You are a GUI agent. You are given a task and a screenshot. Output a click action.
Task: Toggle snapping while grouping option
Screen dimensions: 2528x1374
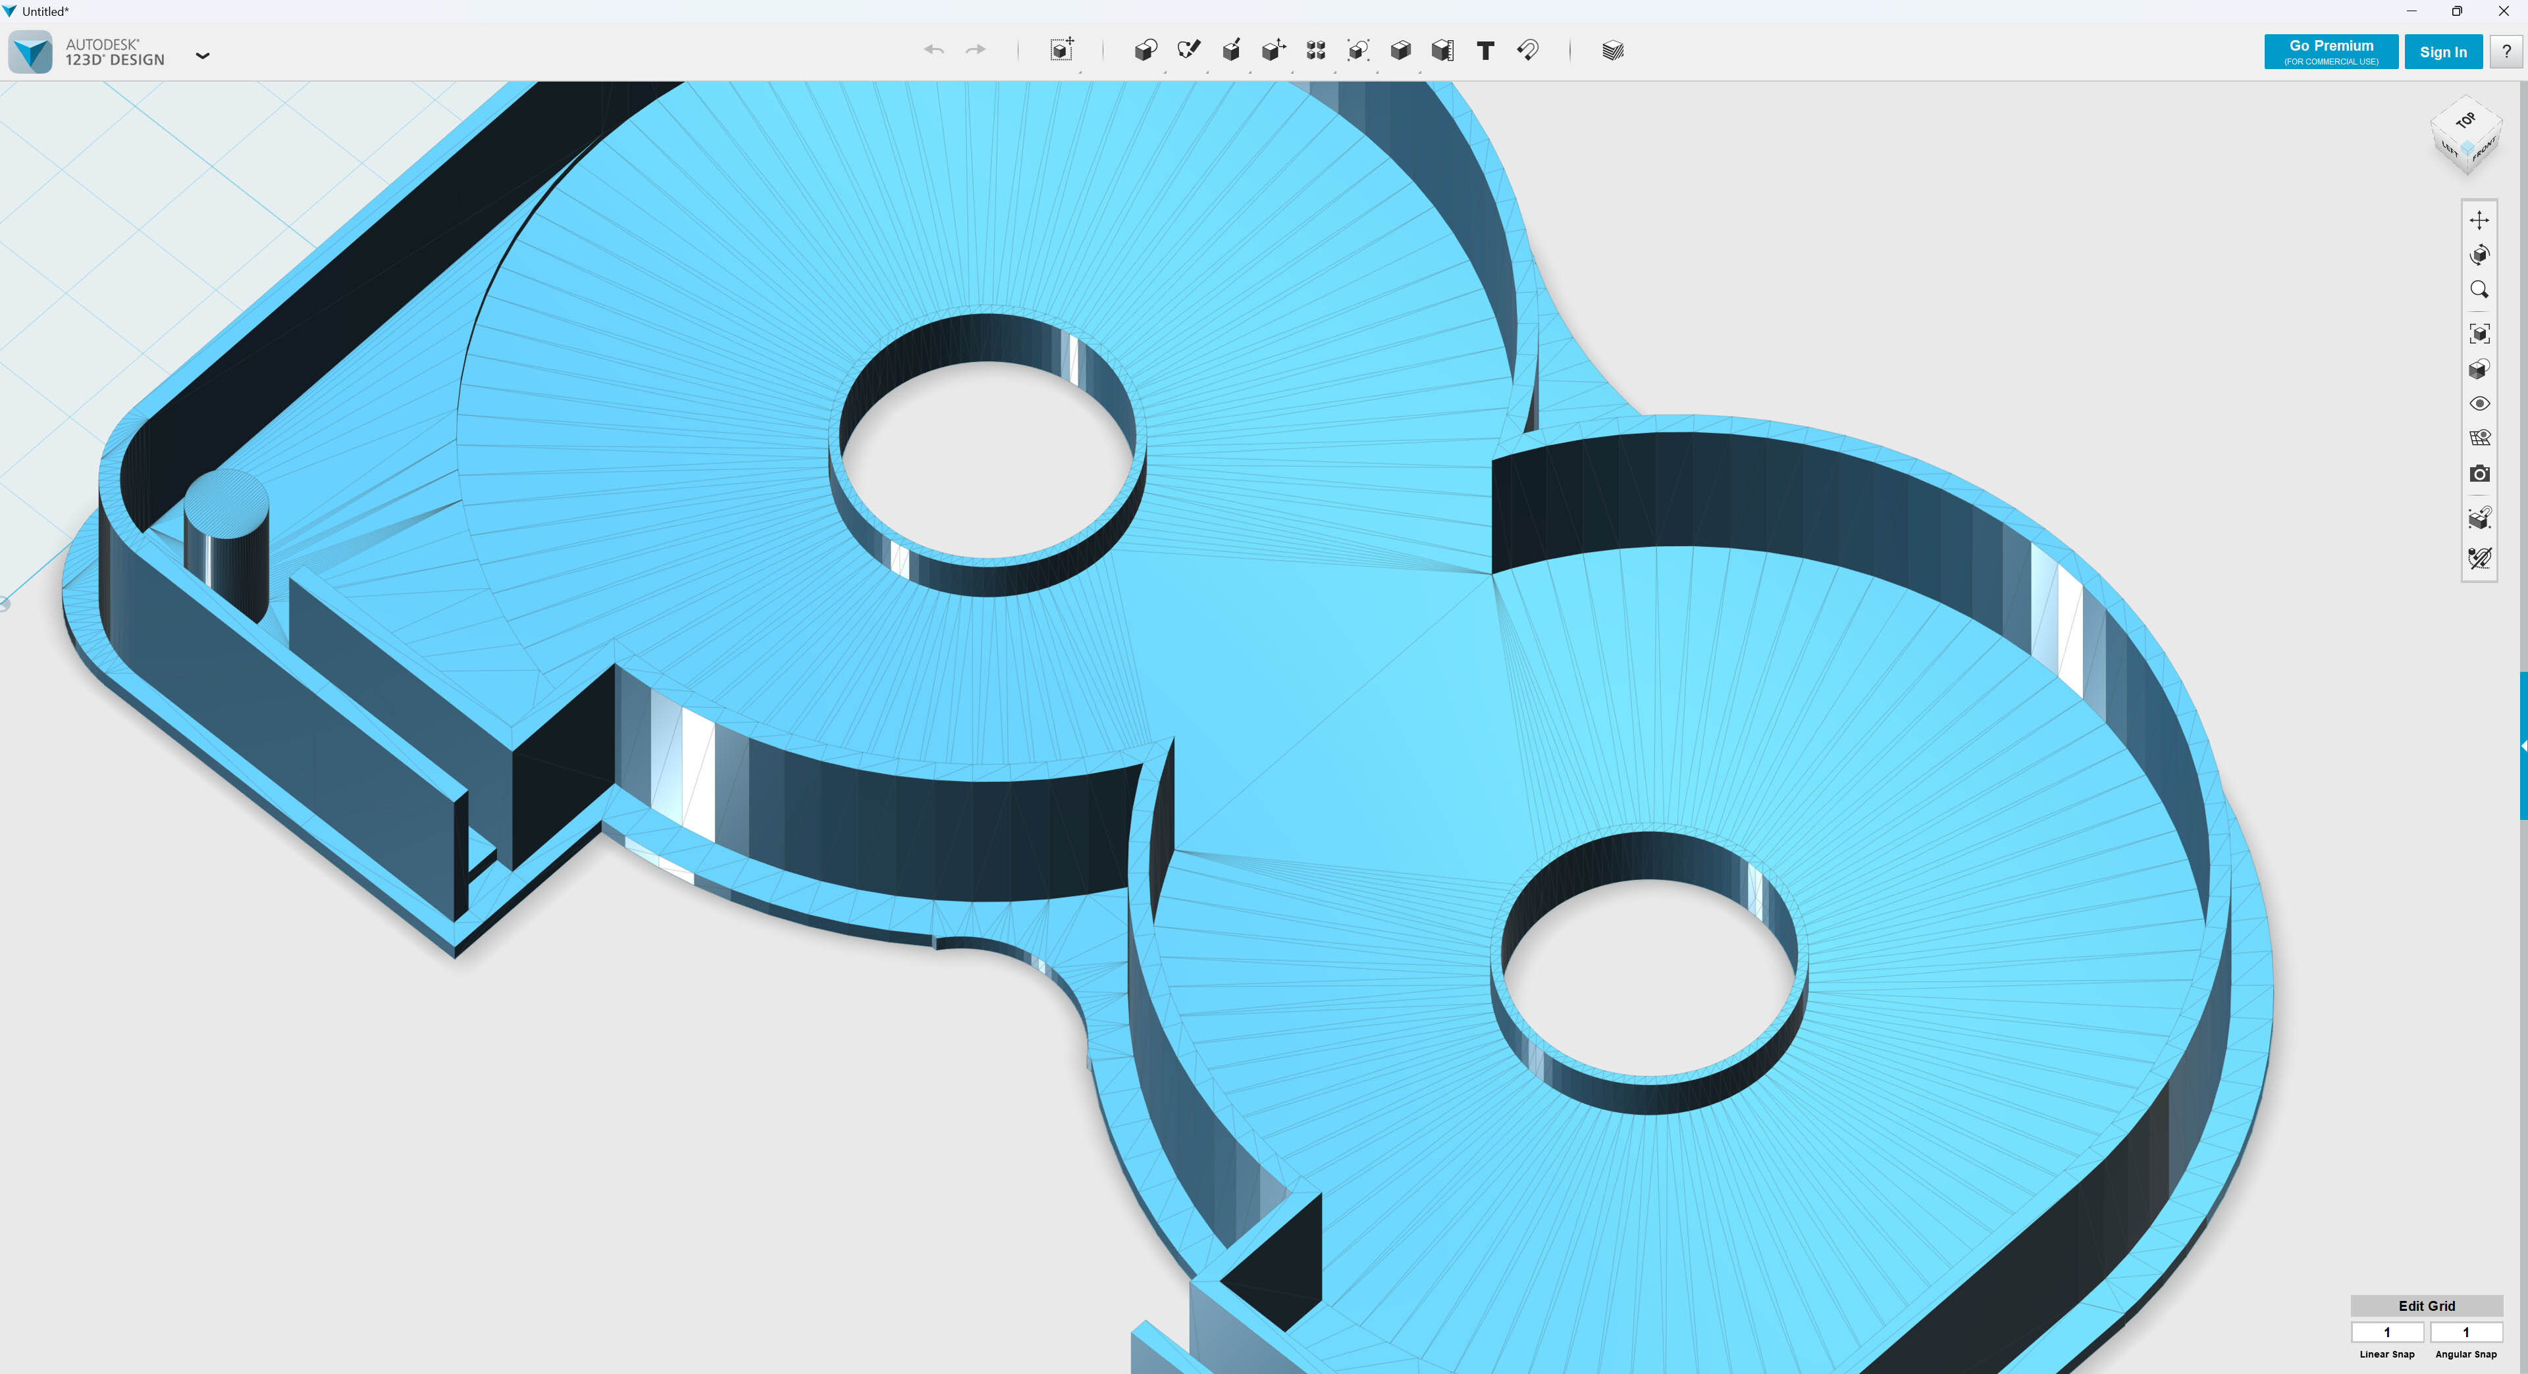click(x=2479, y=517)
